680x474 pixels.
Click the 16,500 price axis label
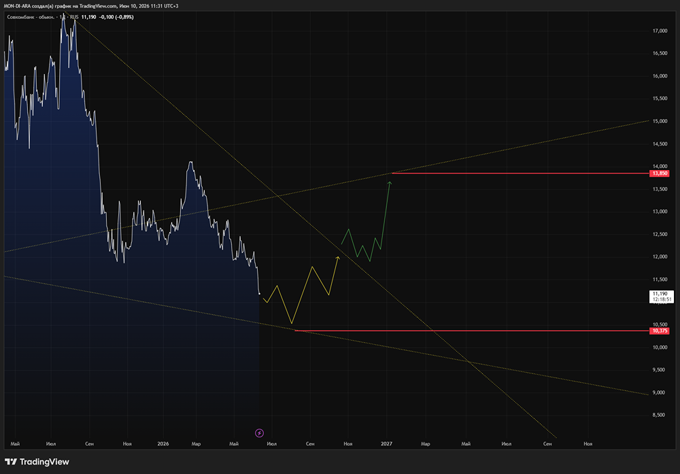tap(660, 53)
